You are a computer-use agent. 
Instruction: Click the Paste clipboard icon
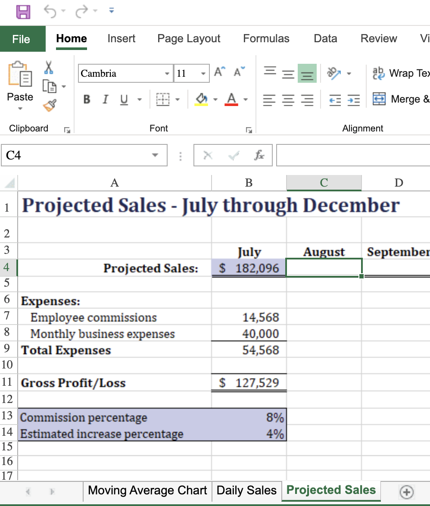(x=20, y=74)
